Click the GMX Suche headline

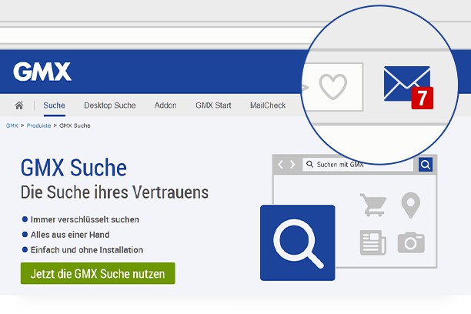coord(74,168)
